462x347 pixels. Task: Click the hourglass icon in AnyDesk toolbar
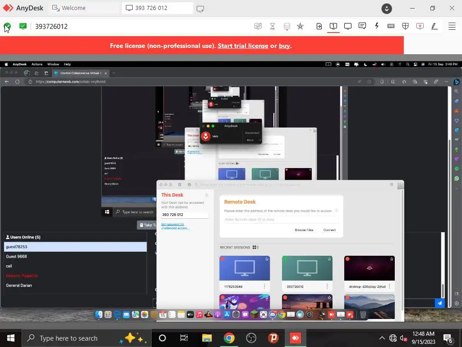pyautogui.click(x=273, y=26)
